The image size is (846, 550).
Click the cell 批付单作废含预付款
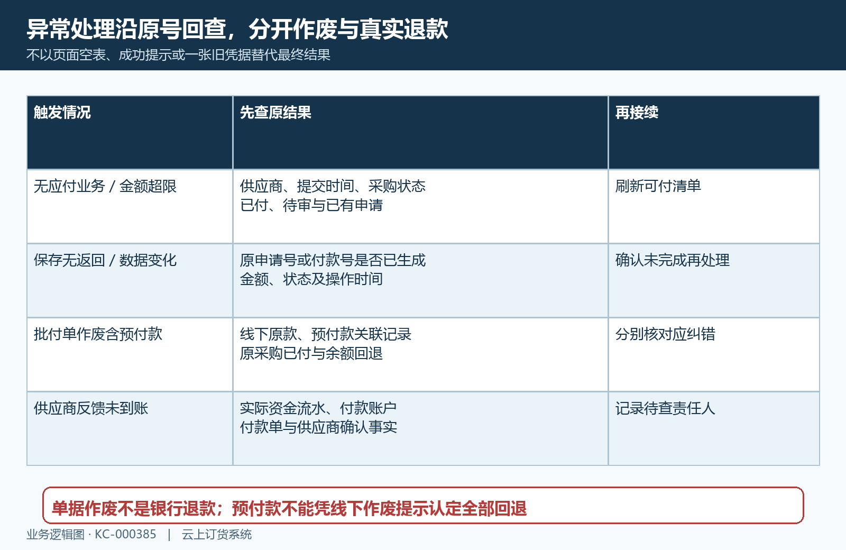click(130, 354)
